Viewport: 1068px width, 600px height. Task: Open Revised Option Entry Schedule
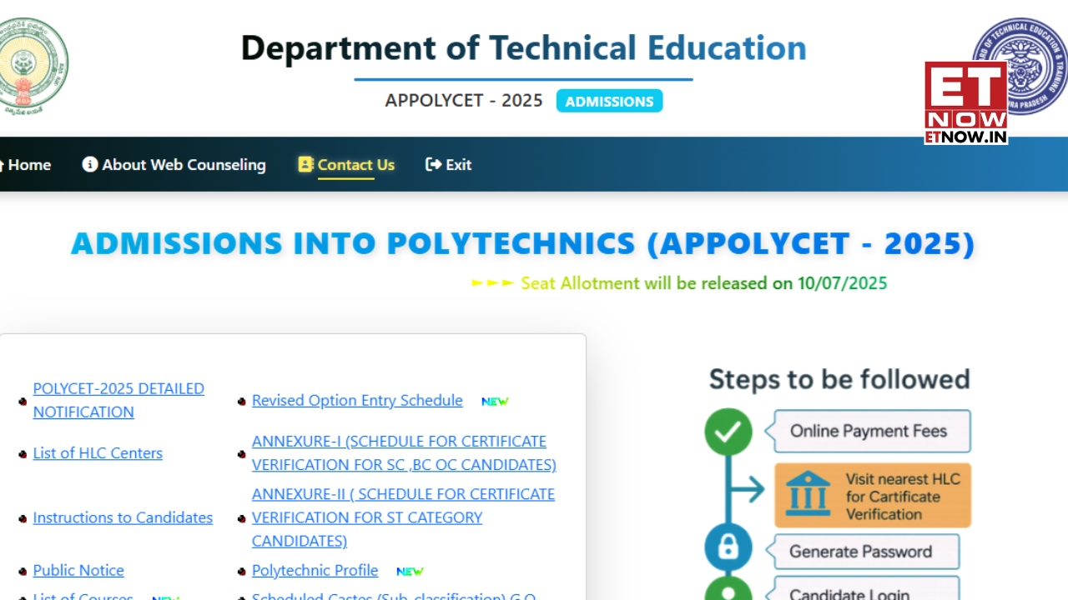coord(357,400)
